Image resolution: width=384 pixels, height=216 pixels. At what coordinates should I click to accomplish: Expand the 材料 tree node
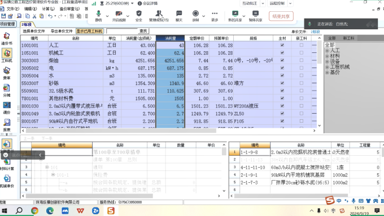(x=327, y=56)
